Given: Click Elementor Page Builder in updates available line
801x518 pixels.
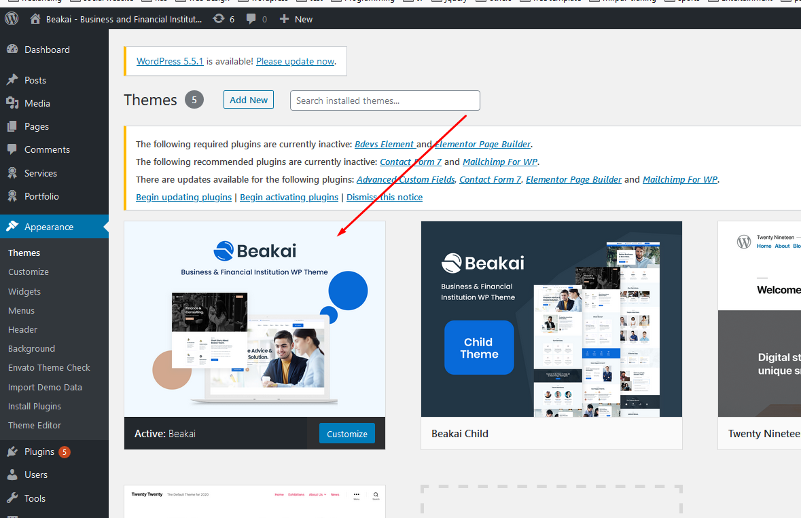Looking at the screenshot, I should (573, 180).
